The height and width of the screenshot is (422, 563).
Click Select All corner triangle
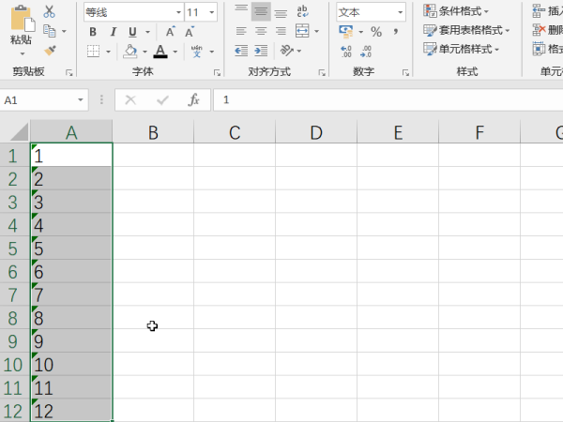[19, 131]
